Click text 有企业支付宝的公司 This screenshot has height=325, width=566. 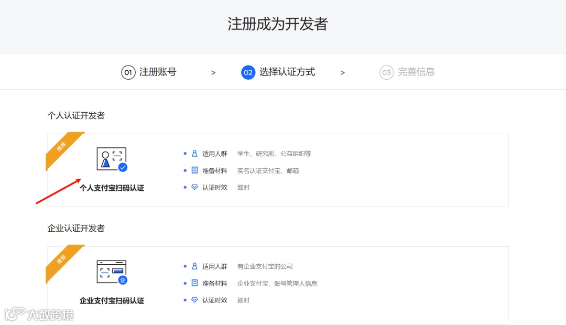coord(265,266)
